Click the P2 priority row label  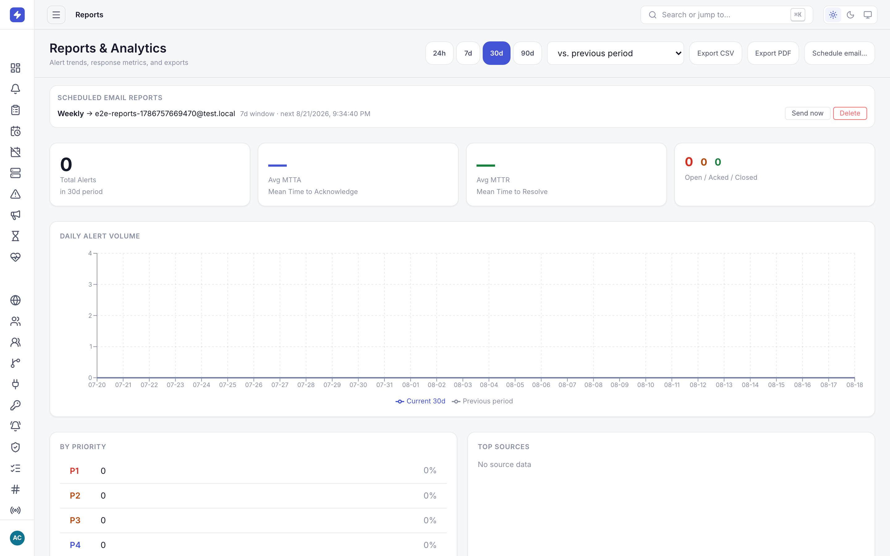[x=75, y=495]
